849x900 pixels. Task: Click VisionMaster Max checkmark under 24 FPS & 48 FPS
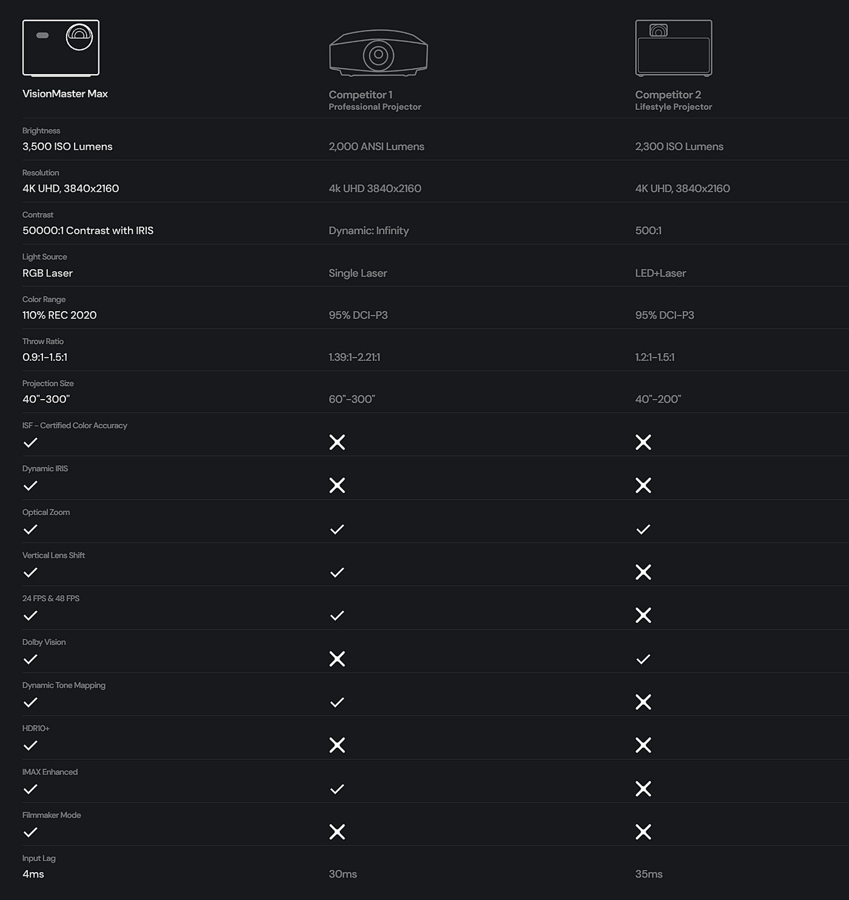30,616
